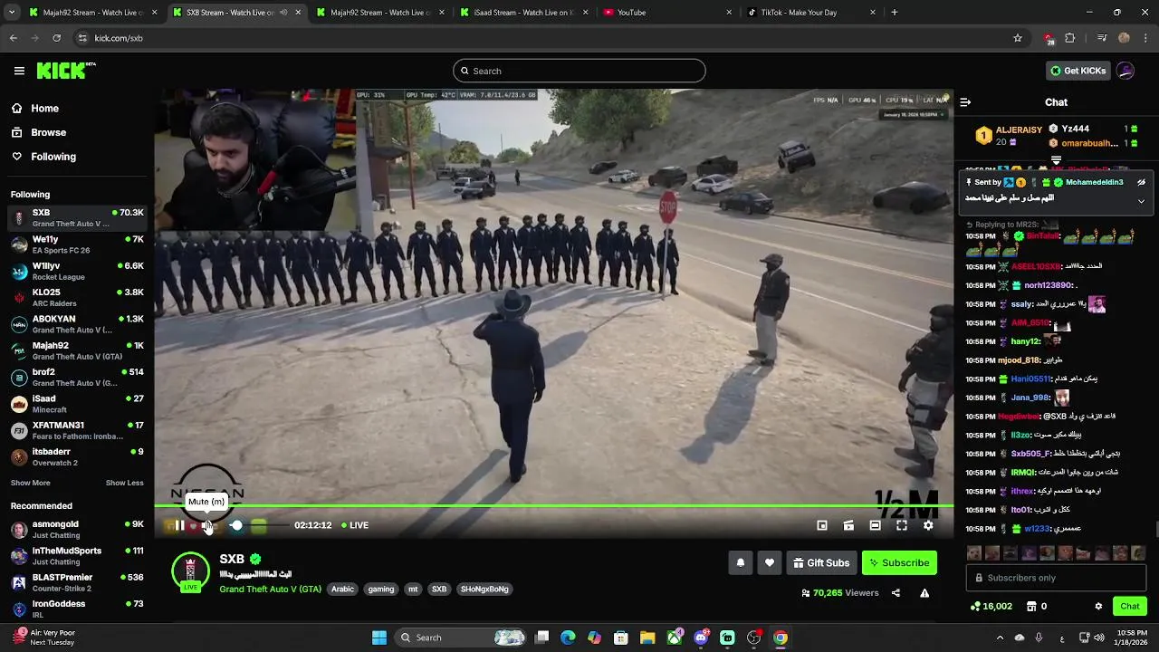
Task: Open a new browser tab
Action: 895,13
